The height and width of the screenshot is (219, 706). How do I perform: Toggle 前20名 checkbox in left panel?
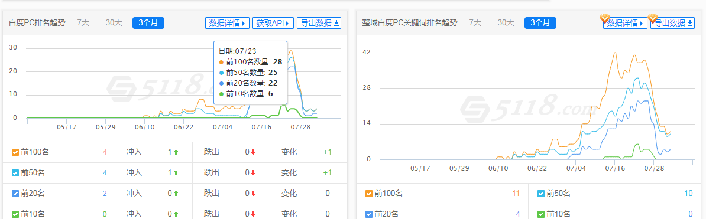tap(15, 194)
